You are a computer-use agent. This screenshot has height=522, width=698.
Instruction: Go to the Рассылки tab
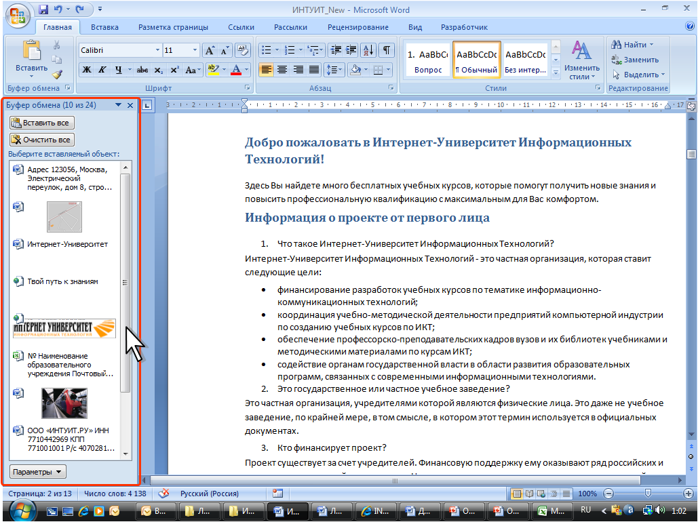click(x=291, y=27)
